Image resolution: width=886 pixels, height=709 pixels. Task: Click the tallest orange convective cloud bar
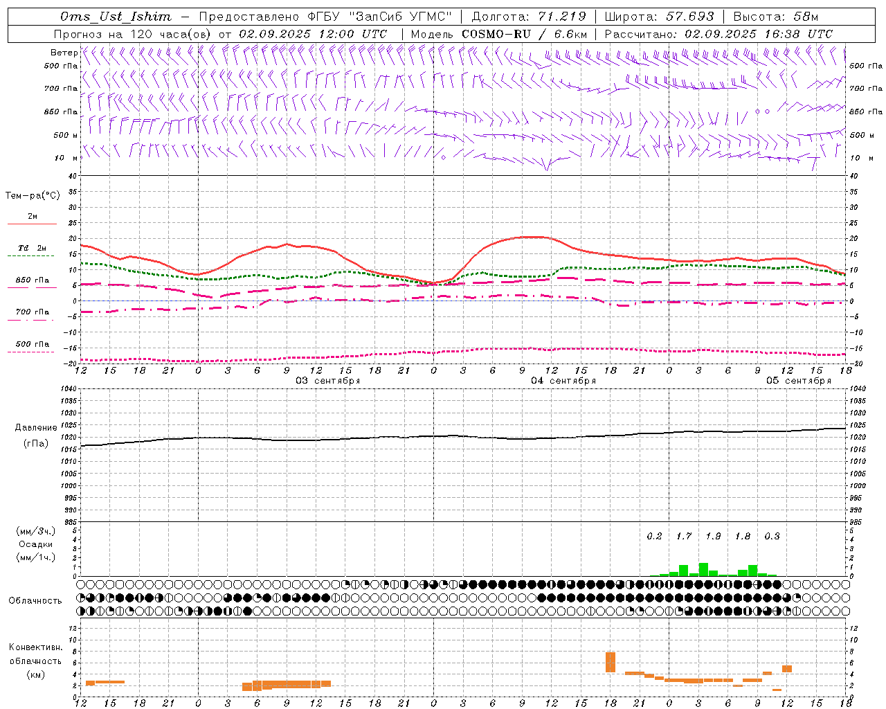(611, 662)
